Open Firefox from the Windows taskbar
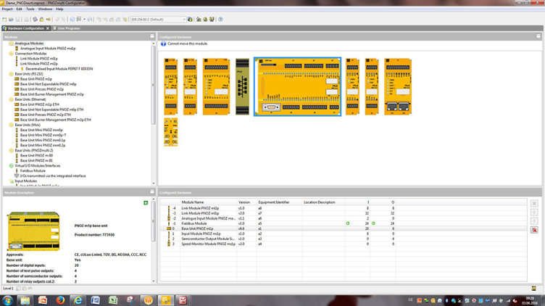 tap(60, 299)
